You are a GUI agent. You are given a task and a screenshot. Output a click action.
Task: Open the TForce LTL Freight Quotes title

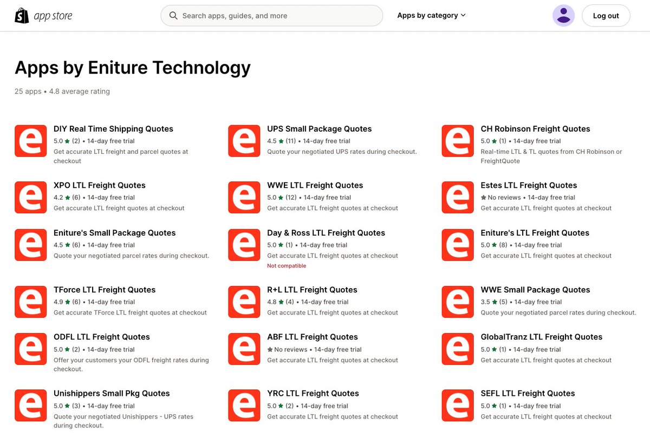click(x=105, y=290)
